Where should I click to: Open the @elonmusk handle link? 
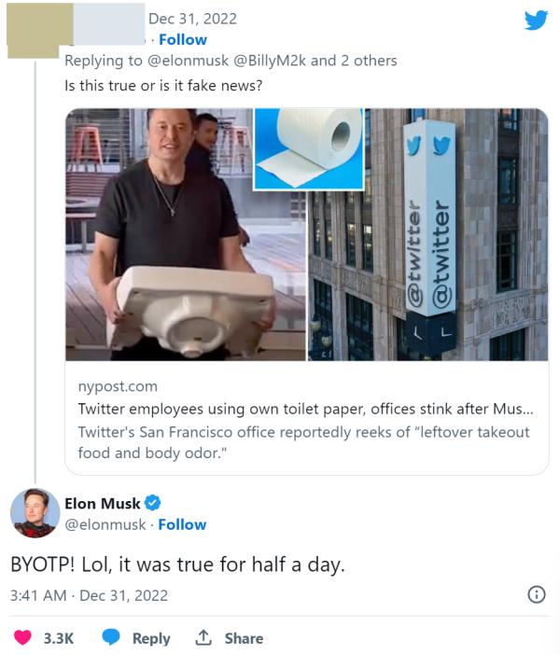pyautogui.click(x=105, y=524)
